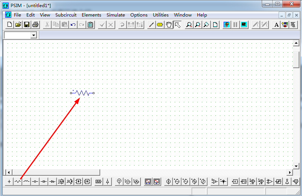
Task: Zoom in on the schematic
Action: coord(189,24)
